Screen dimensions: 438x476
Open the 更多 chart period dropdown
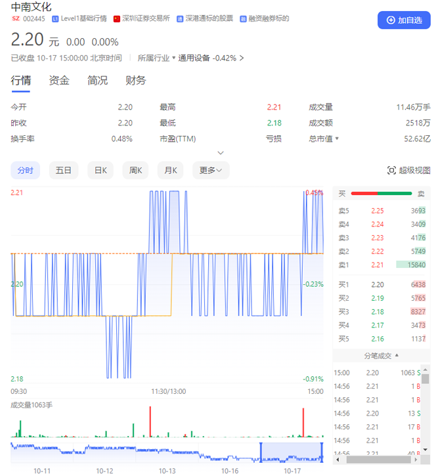(211, 171)
